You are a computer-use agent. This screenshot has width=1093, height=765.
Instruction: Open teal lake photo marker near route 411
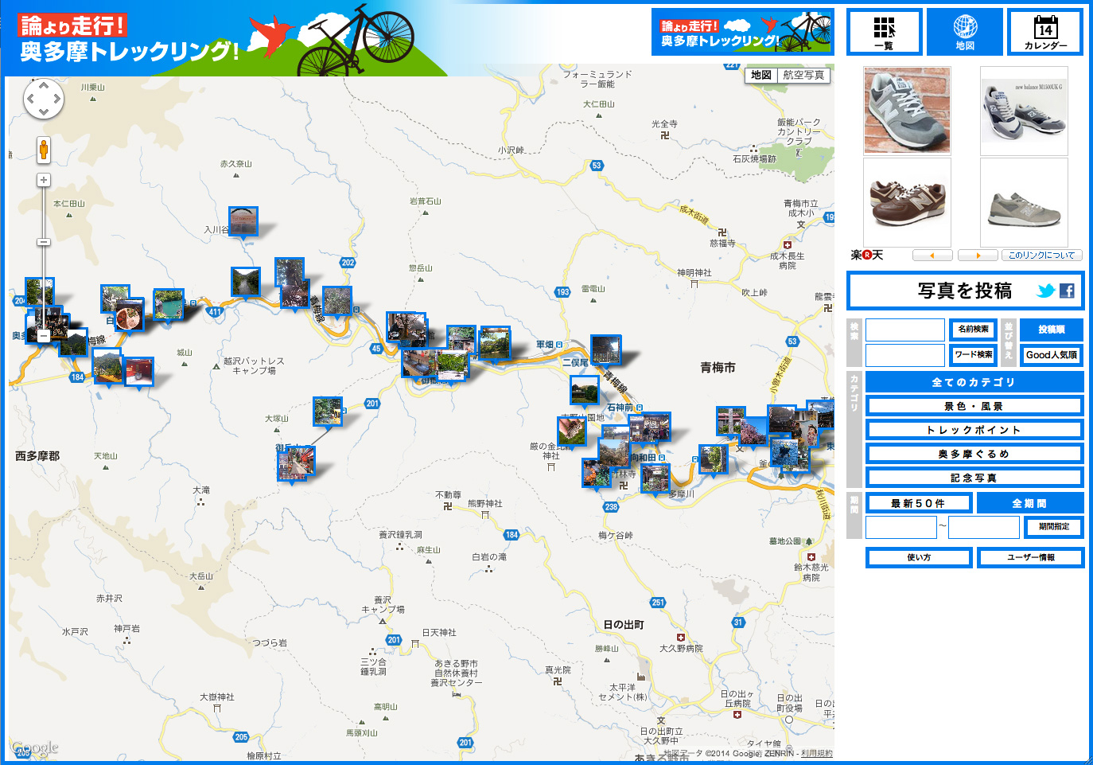point(169,304)
